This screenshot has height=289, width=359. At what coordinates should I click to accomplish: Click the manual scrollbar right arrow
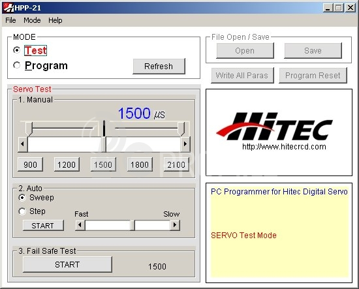coord(185,144)
